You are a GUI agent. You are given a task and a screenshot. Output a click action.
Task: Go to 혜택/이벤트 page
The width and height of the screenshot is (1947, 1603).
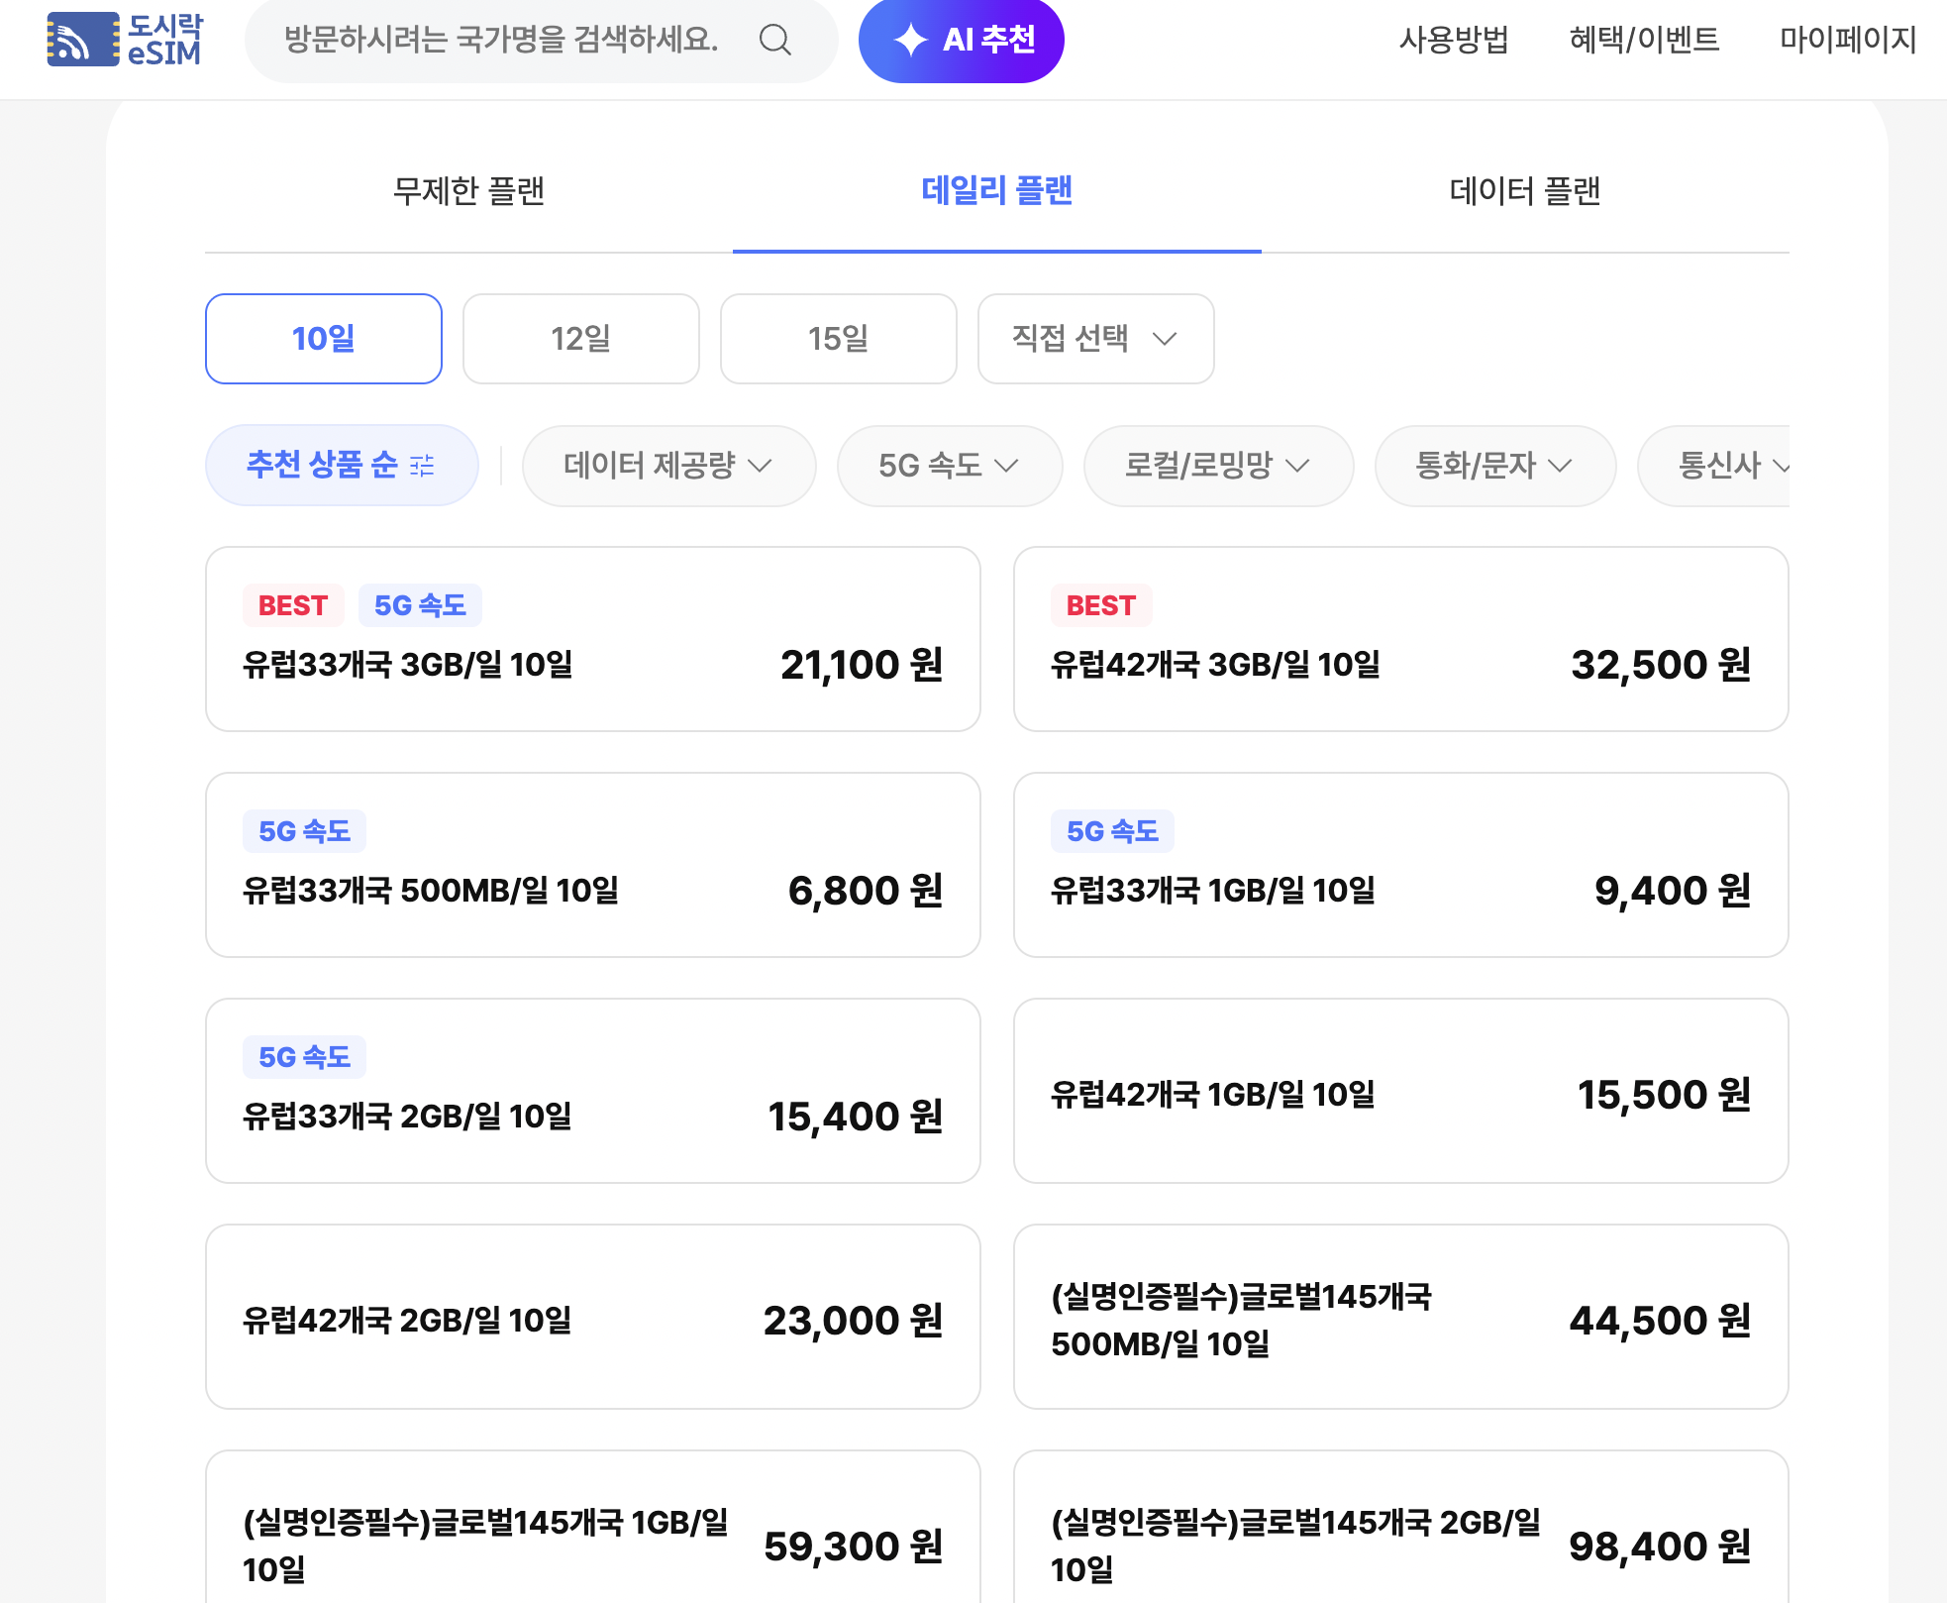1644,40
